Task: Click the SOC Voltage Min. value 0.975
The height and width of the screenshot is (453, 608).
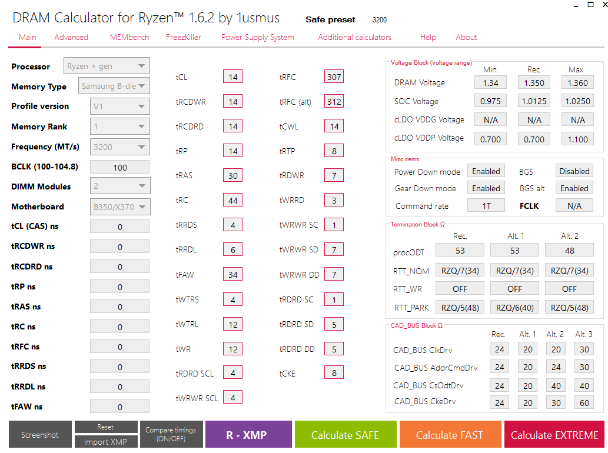Action: tap(490, 101)
